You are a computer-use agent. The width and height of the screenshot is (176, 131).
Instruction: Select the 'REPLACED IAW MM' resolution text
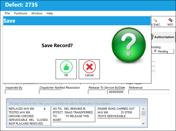[x=30, y=116]
